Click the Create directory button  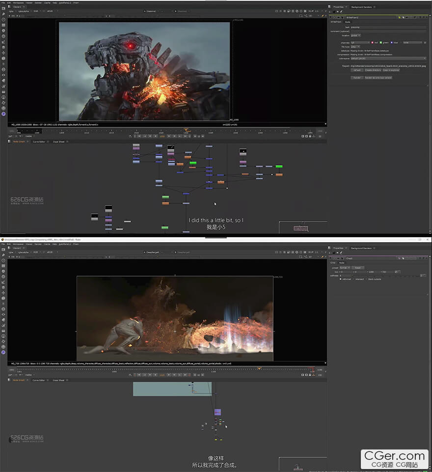(x=373, y=70)
